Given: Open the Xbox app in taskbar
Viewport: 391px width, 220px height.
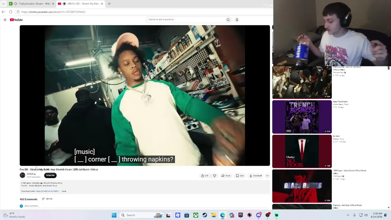Looking at the screenshot, I should click(196, 215).
